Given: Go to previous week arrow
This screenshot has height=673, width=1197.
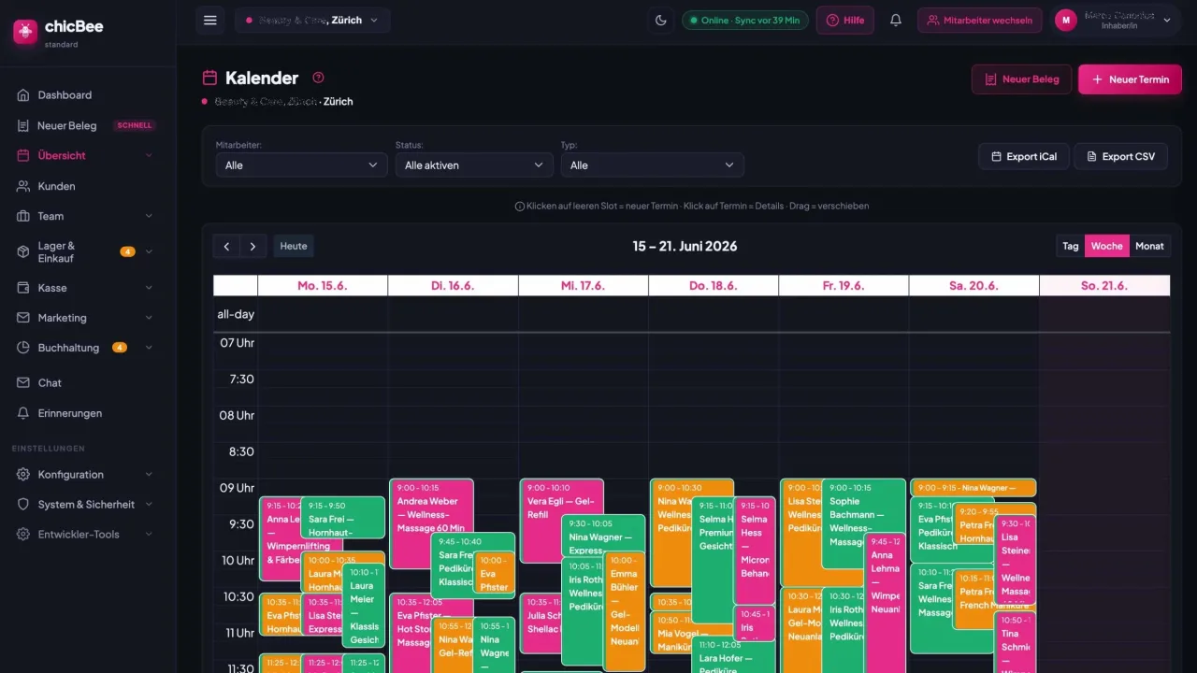Looking at the screenshot, I should (226, 246).
